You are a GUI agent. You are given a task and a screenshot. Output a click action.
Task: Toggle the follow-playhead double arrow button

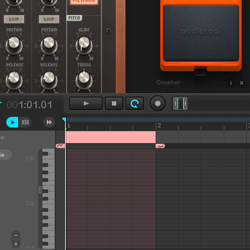point(49,122)
